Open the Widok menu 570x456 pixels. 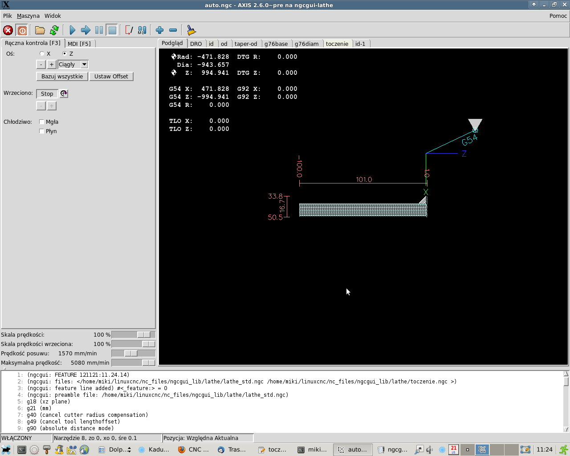click(x=53, y=16)
